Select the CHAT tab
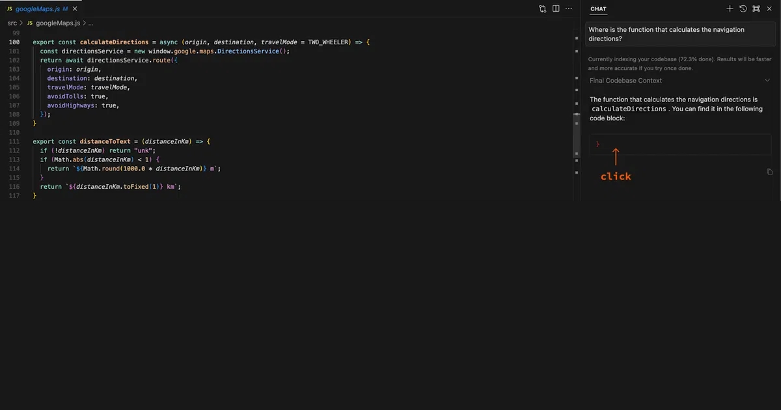Image resolution: width=781 pixels, height=410 pixels. (598, 8)
